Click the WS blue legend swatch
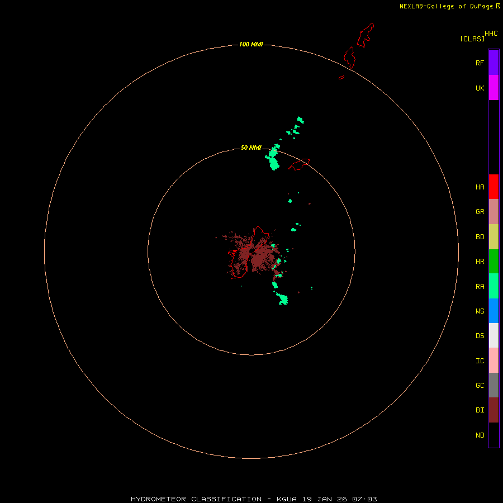Screen dimensions: 503x503 (x=493, y=311)
